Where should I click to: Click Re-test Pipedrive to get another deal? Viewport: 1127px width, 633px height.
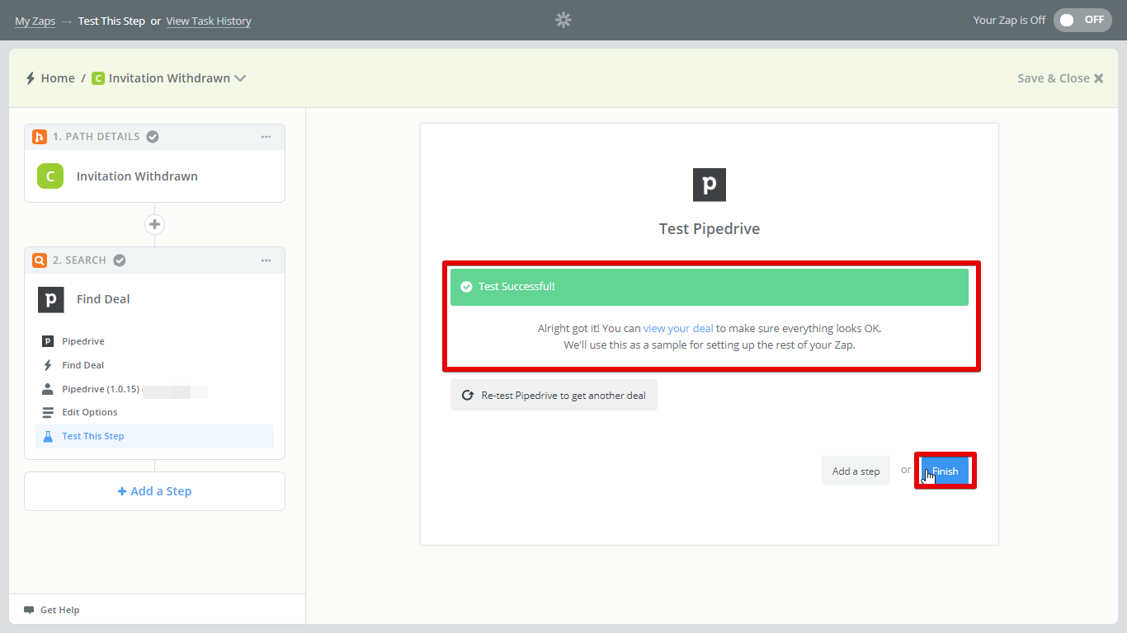(554, 395)
